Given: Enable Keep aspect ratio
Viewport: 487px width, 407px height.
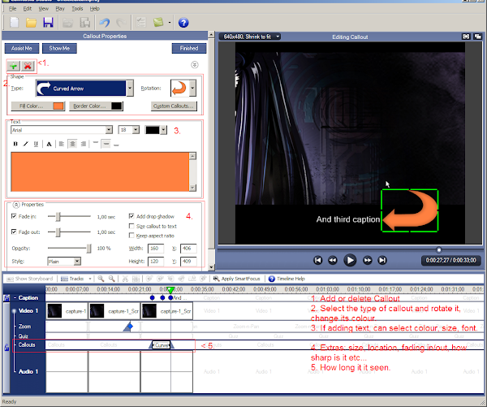Looking at the screenshot, I should [x=133, y=235].
